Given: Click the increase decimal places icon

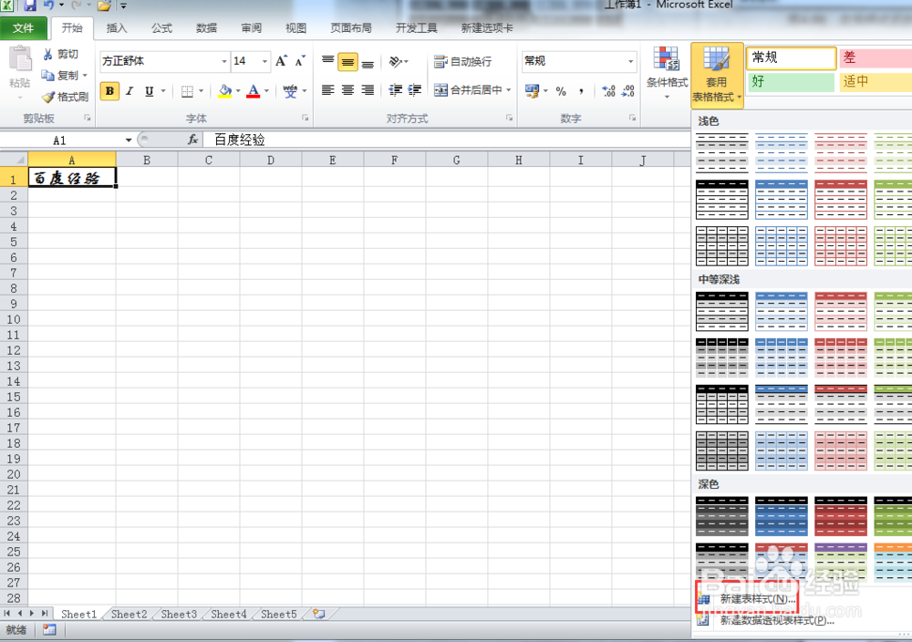Looking at the screenshot, I should coord(608,90).
